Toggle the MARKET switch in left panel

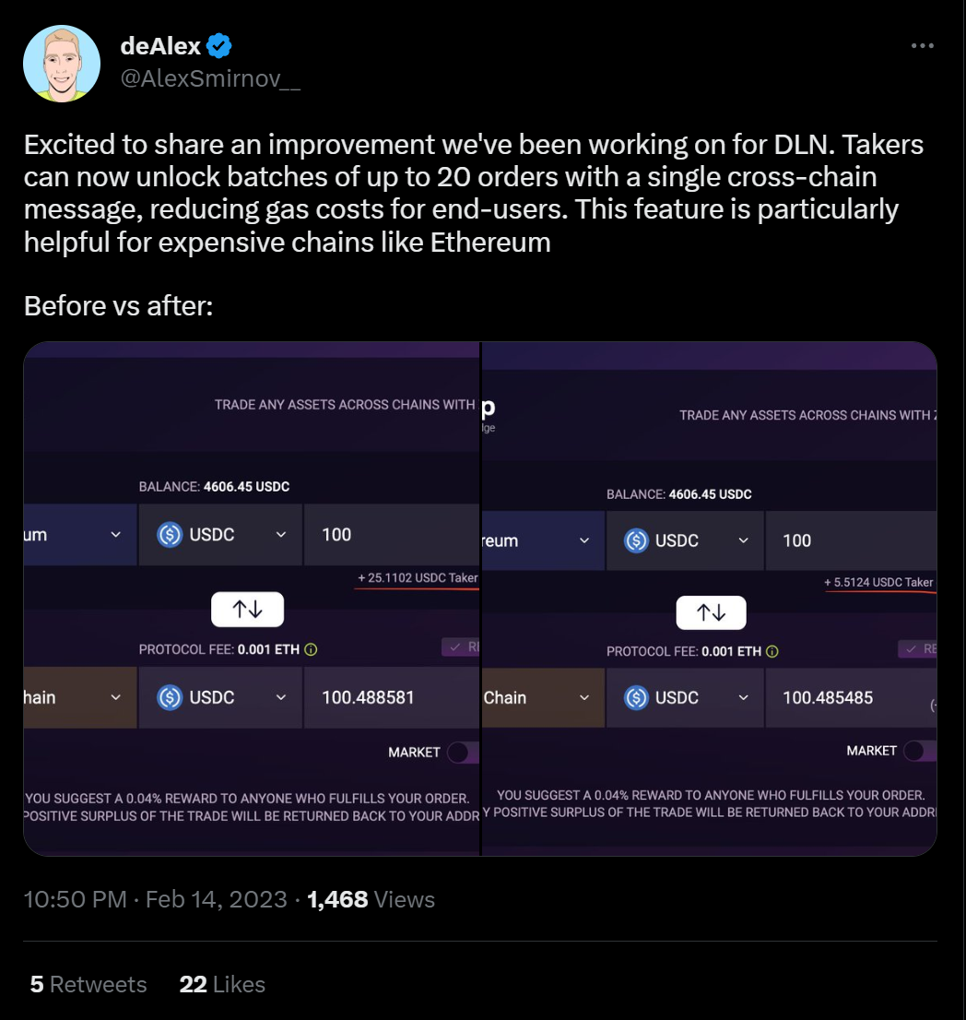click(461, 753)
